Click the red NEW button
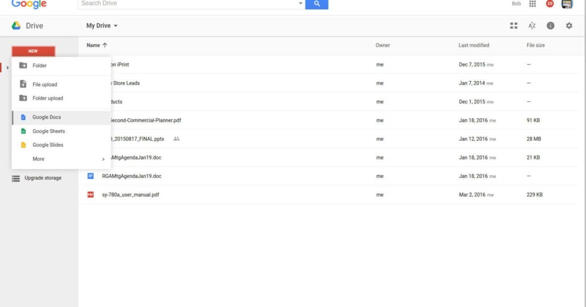The height and width of the screenshot is (307, 586). pyautogui.click(x=33, y=51)
